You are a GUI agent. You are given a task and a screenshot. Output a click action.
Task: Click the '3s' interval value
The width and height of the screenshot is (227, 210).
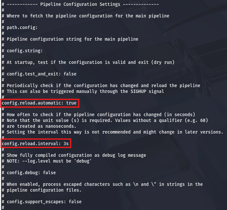[66, 143]
